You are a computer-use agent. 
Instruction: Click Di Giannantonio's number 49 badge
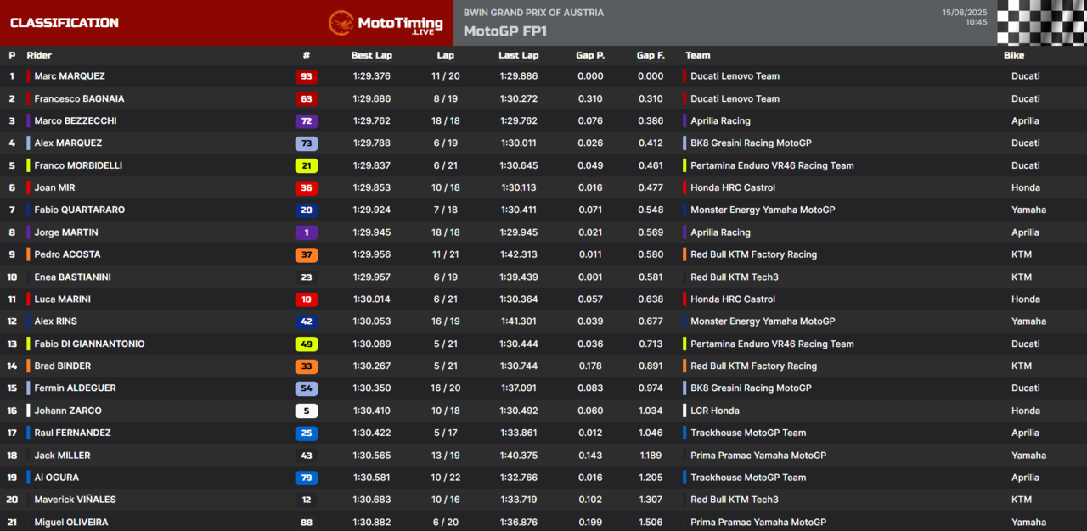(307, 344)
